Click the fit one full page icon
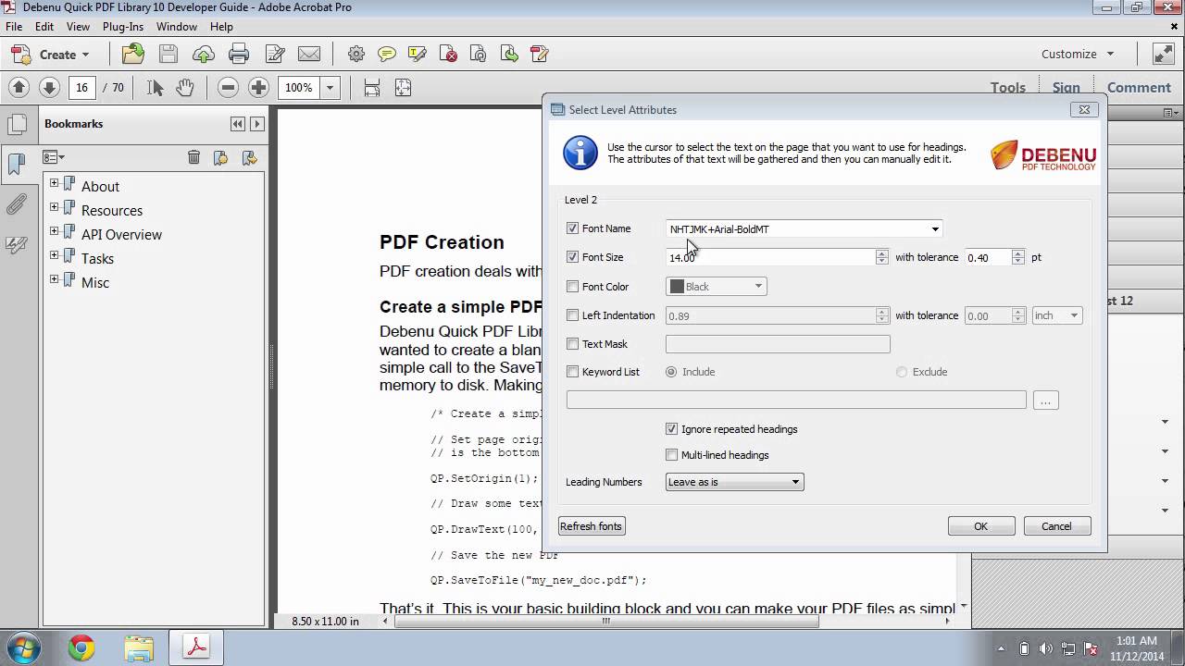Image resolution: width=1185 pixels, height=666 pixels. [x=403, y=87]
